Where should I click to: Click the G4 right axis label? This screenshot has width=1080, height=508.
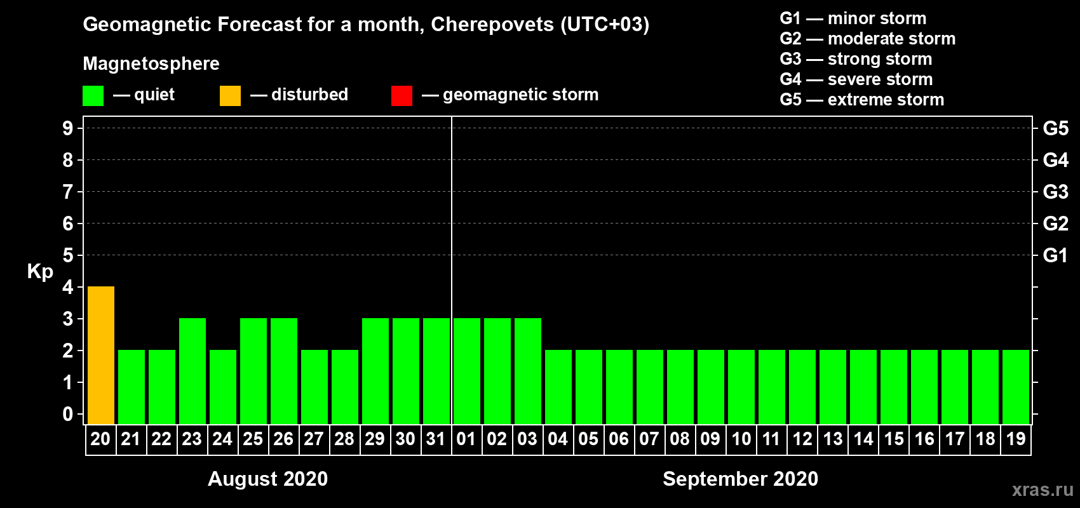1056,160
